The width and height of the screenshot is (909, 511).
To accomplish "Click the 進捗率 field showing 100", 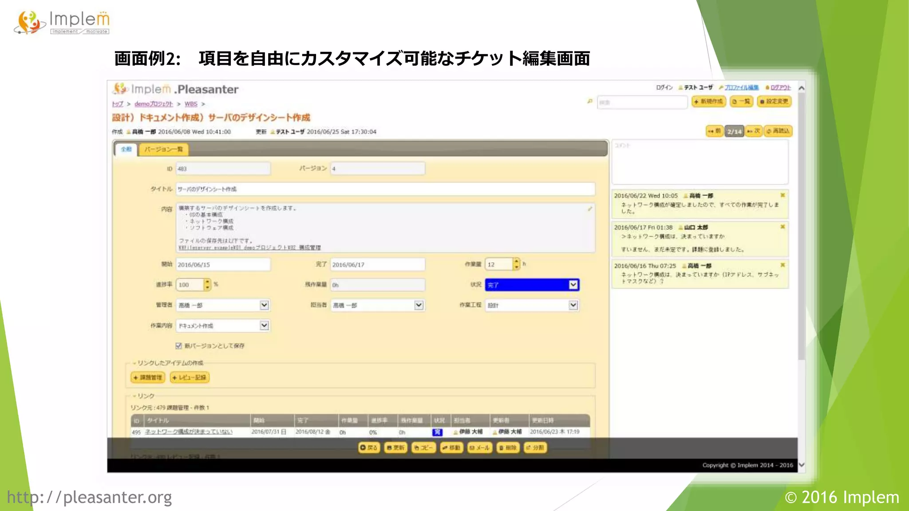I will click(190, 285).
